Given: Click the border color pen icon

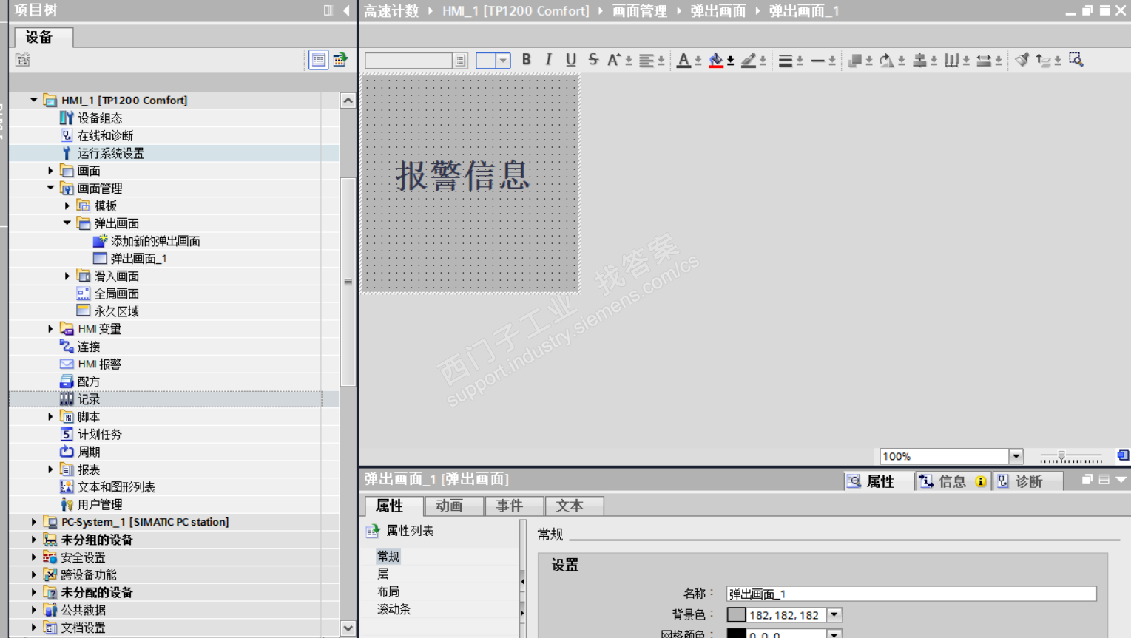Looking at the screenshot, I should [749, 61].
